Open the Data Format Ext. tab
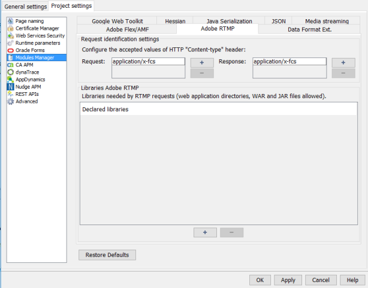This screenshot has width=368, height=288. pos(309,29)
